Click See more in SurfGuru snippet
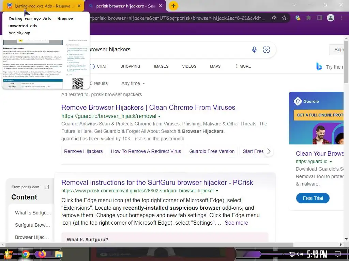The width and height of the screenshot is (349, 261). coord(237,223)
